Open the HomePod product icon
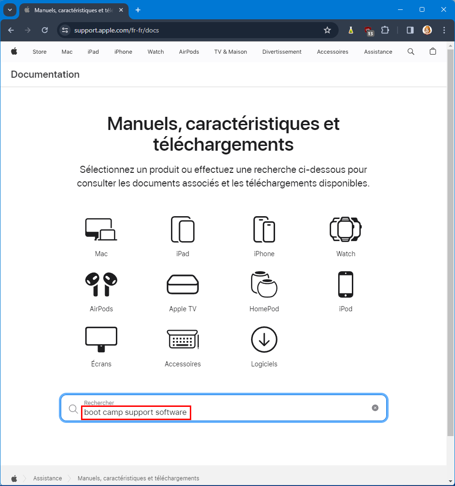The height and width of the screenshot is (486, 455). pos(264,284)
